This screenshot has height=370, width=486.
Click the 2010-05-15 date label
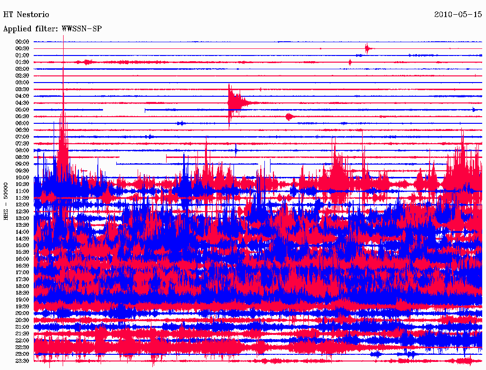coord(458,15)
